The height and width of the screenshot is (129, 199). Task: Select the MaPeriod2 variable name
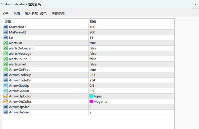18,32
